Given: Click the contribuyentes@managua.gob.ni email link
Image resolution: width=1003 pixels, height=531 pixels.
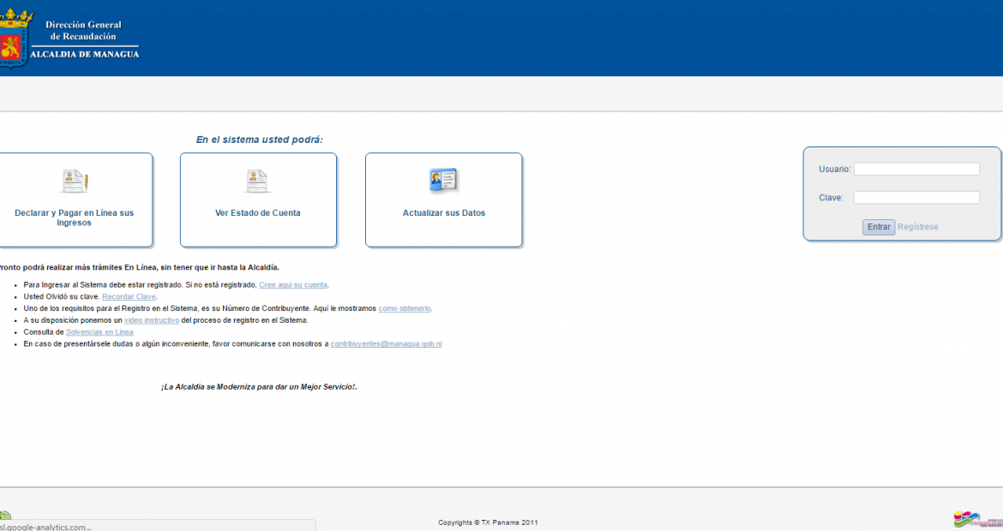Looking at the screenshot, I should 386,343.
